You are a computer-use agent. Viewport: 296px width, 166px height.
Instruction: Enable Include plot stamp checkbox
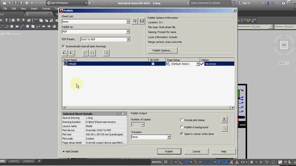point(182,120)
